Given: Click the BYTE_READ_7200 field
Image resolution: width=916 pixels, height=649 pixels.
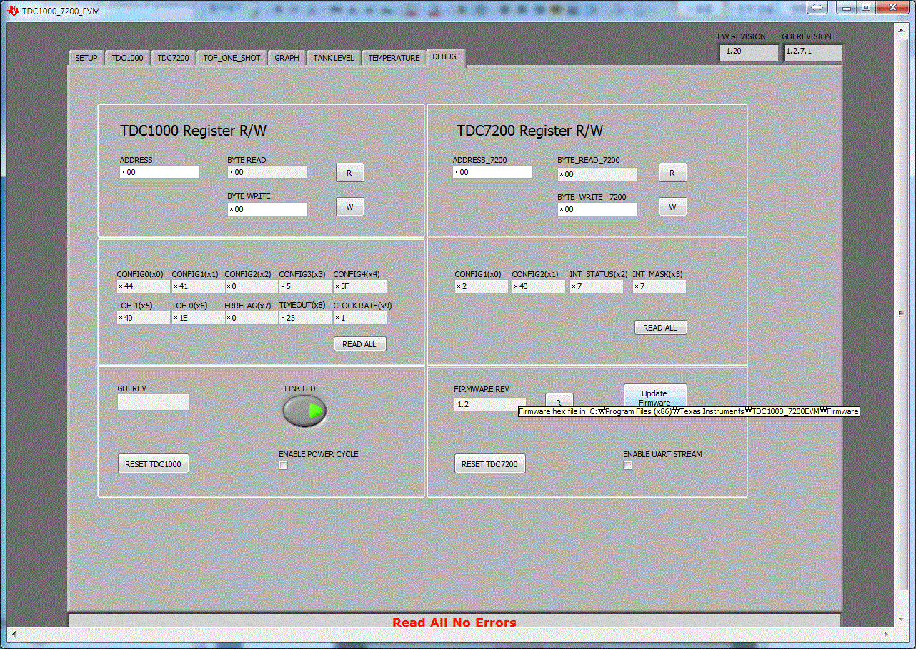Looking at the screenshot, I should click(x=597, y=174).
